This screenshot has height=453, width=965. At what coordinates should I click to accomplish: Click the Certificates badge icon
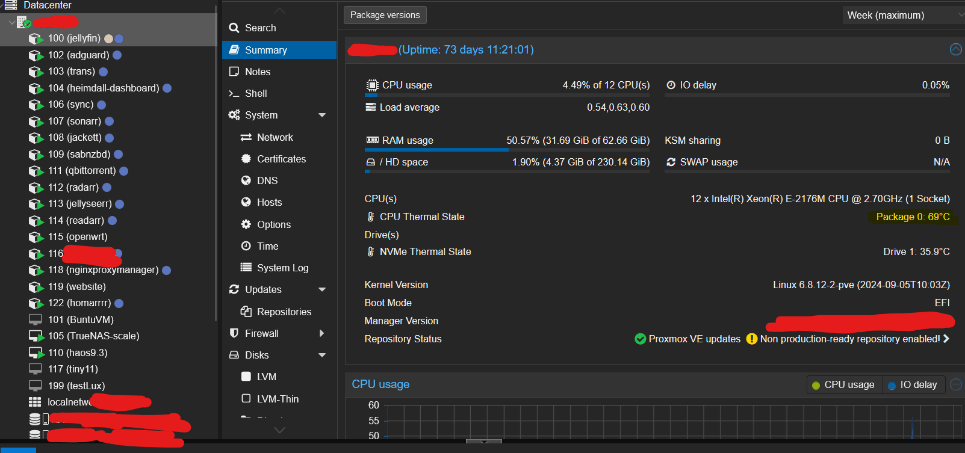[x=246, y=159]
